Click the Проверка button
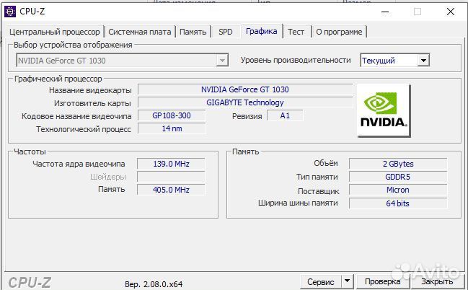 [383, 281]
